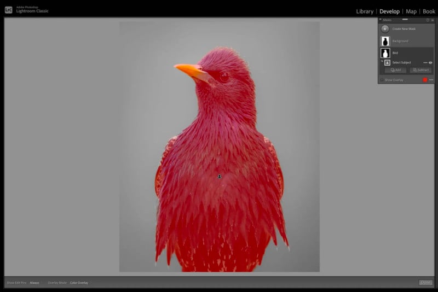Image resolution: width=438 pixels, height=292 pixels.
Task: Toggle the Select Subject eye visibility
Action: tap(430, 63)
